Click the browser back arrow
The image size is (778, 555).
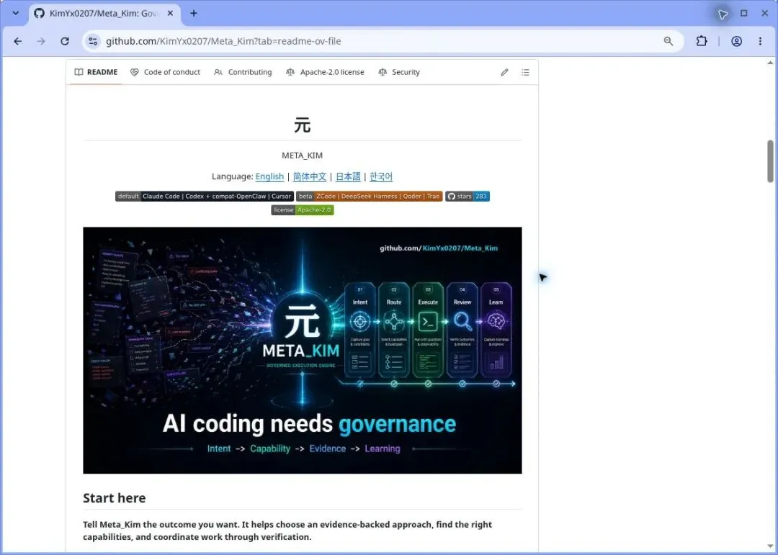click(x=18, y=41)
